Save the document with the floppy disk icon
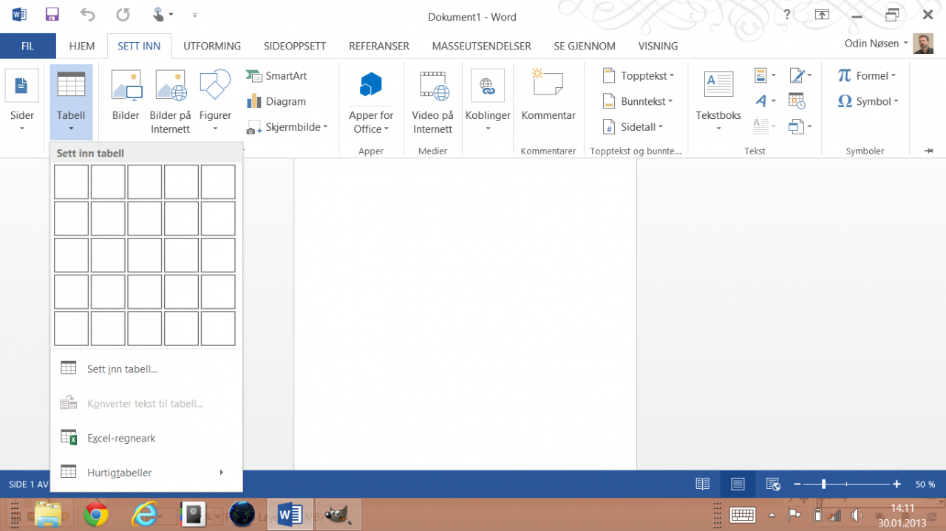Screen dimensions: 946x531 click(52, 15)
